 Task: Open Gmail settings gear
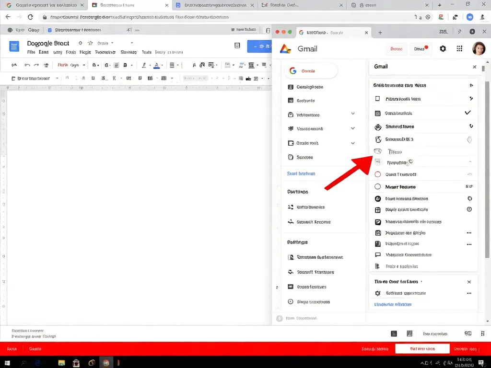(443, 48)
